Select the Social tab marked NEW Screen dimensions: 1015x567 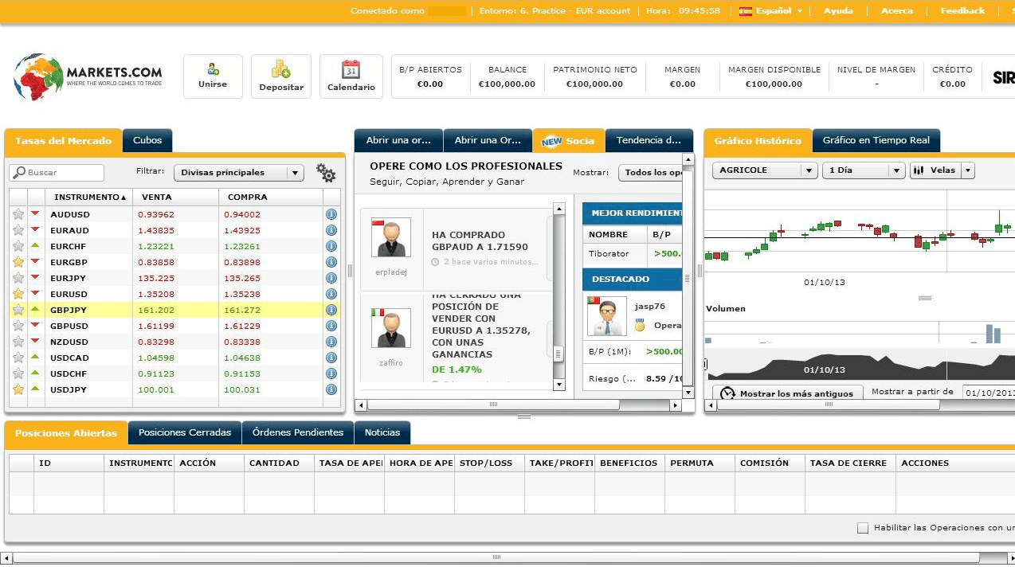[568, 140]
